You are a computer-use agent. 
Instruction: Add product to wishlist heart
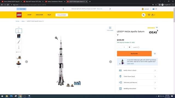155,54
